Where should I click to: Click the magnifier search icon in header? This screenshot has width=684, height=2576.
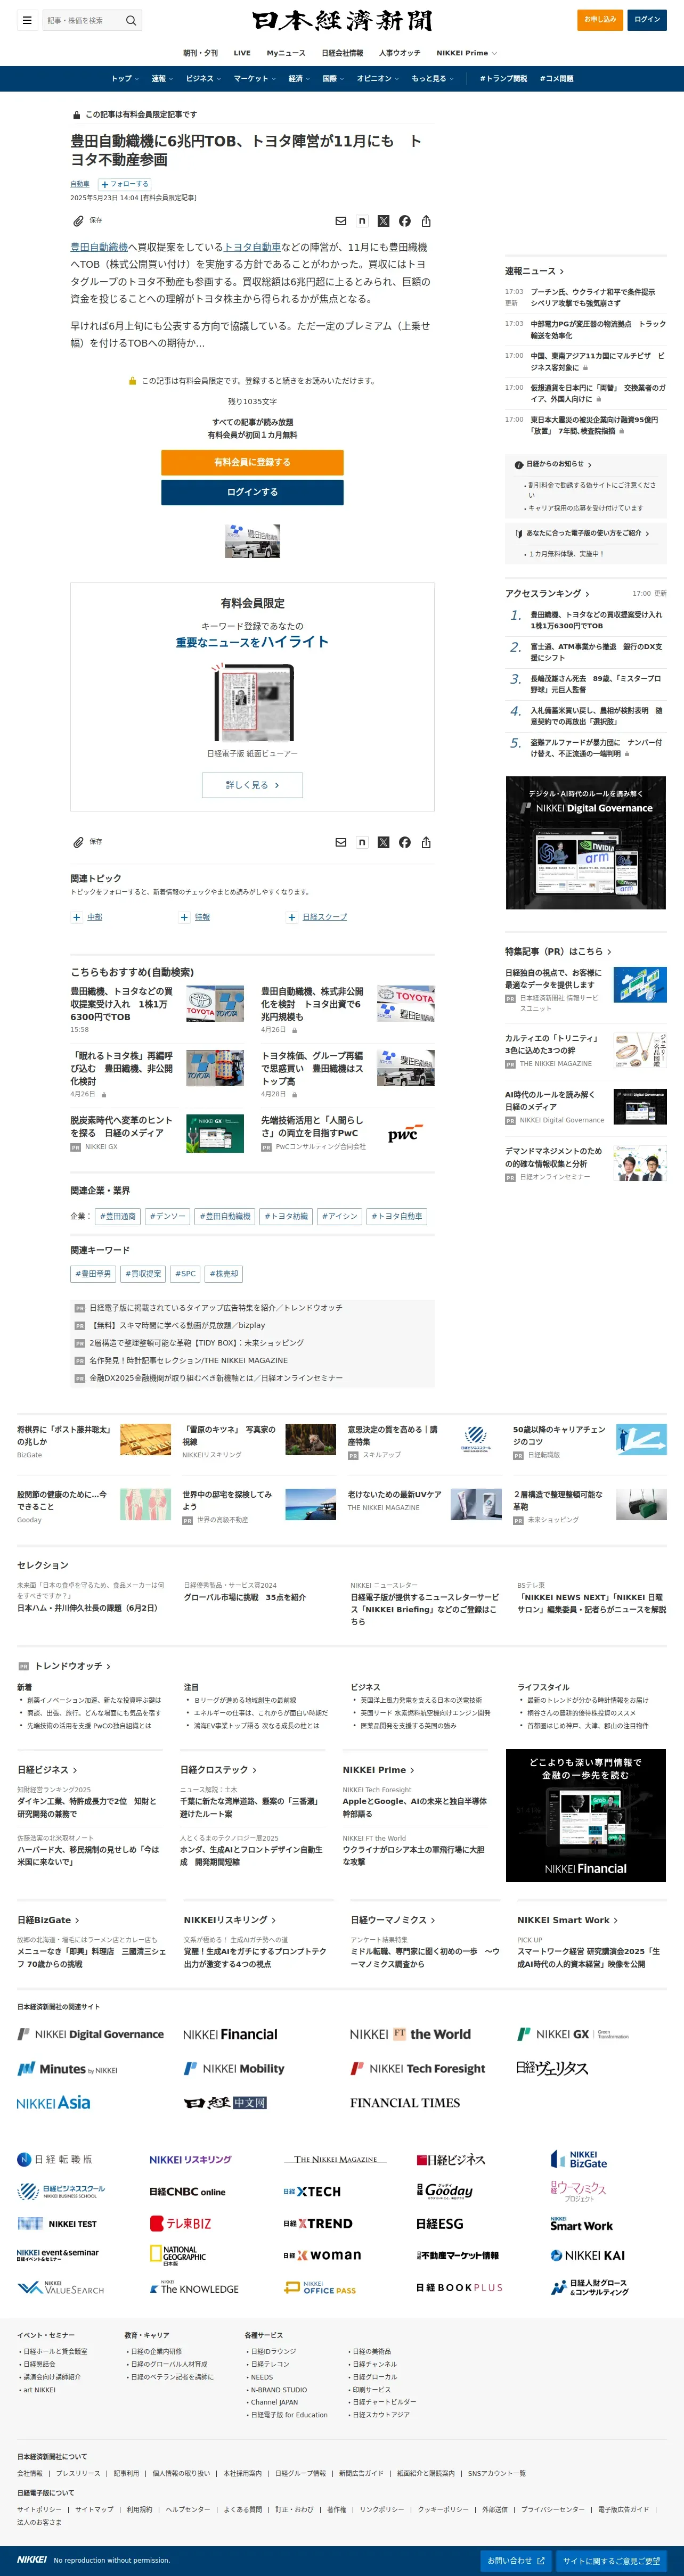tap(130, 20)
